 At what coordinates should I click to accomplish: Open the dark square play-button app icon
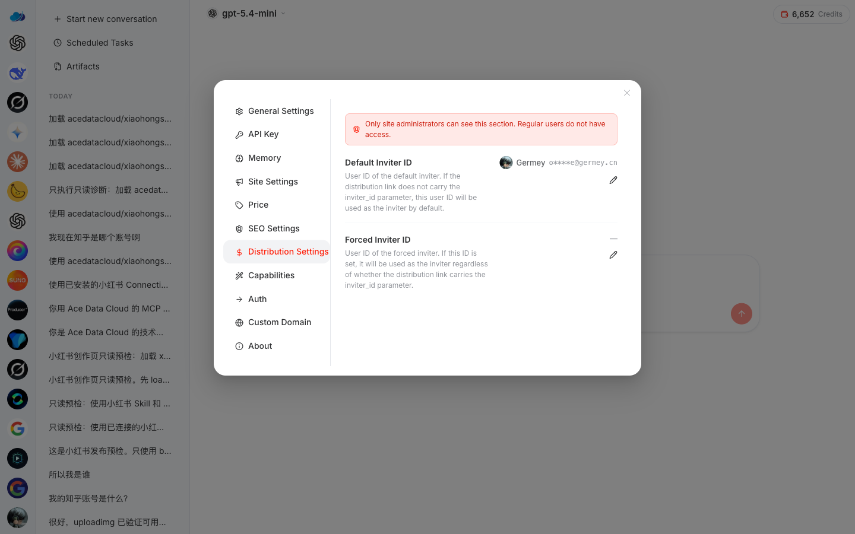pos(17,459)
